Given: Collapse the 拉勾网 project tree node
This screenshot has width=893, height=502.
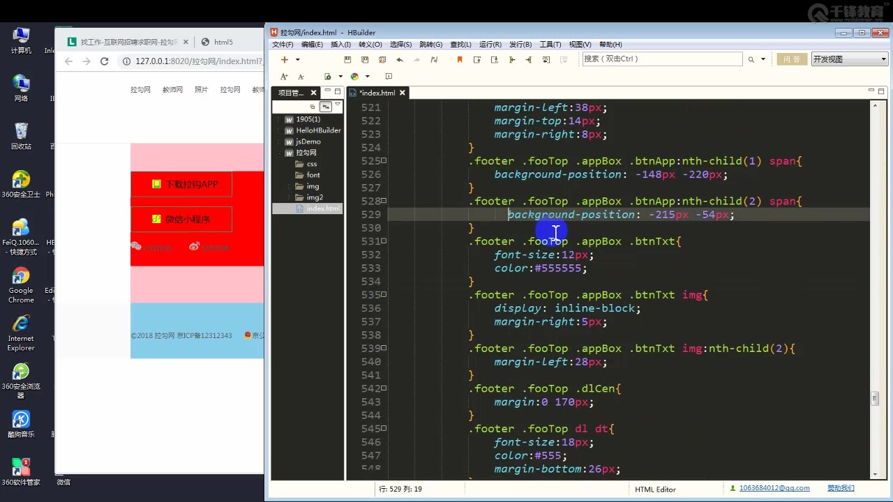Looking at the screenshot, I should [279, 153].
